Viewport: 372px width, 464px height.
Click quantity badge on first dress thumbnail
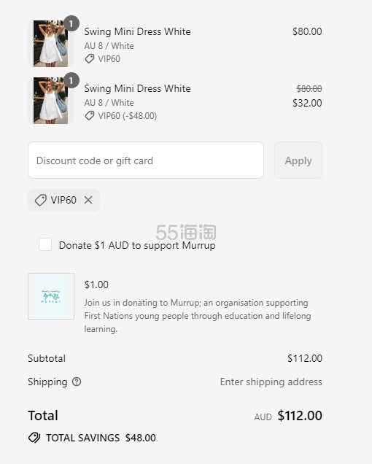click(71, 23)
